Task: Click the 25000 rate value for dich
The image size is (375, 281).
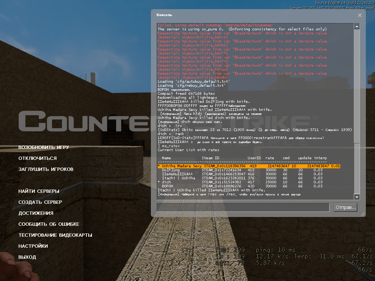Action: (x=271, y=182)
